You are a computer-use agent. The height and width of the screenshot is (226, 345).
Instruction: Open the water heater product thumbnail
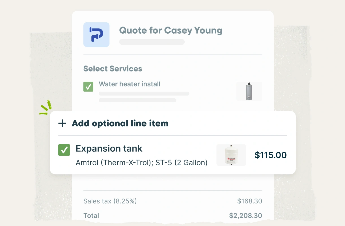pyautogui.click(x=249, y=91)
